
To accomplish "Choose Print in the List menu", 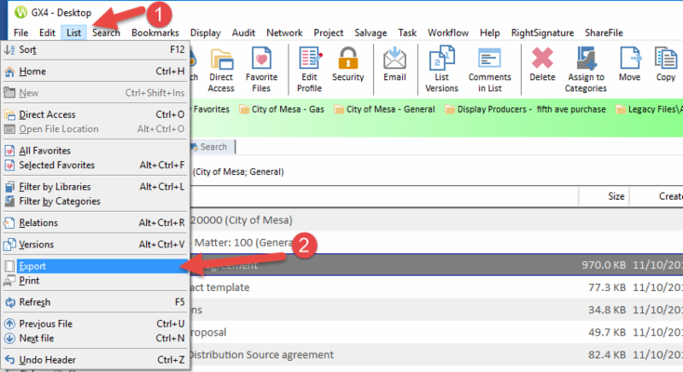I will pyautogui.click(x=29, y=281).
